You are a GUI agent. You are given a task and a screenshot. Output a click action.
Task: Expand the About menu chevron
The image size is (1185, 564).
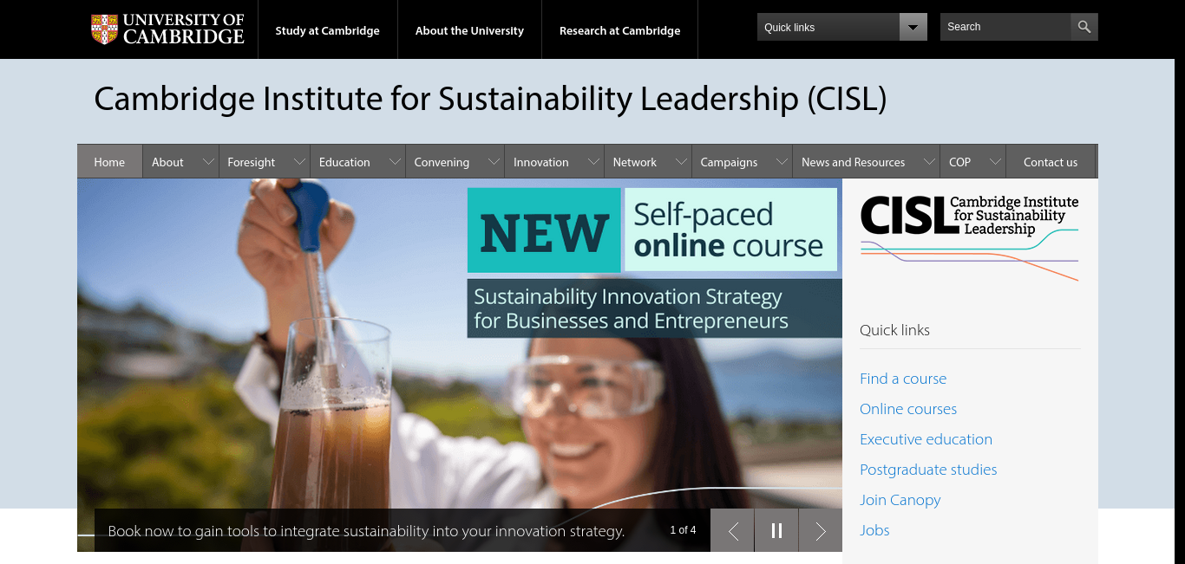208,162
